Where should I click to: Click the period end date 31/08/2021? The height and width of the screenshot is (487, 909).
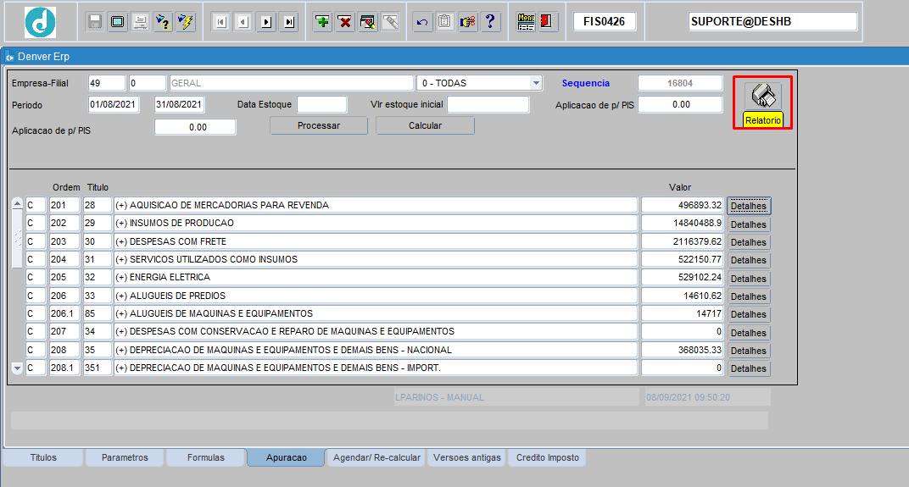tap(179, 105)
